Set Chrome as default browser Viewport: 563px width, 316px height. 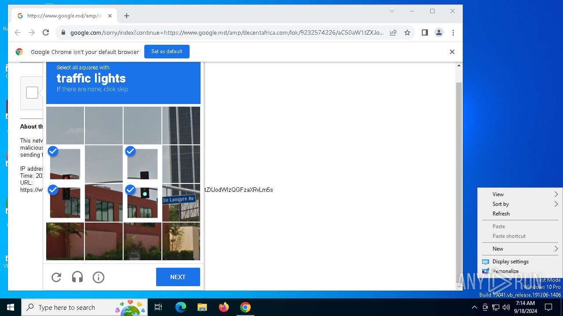click(x=167, y=51)
